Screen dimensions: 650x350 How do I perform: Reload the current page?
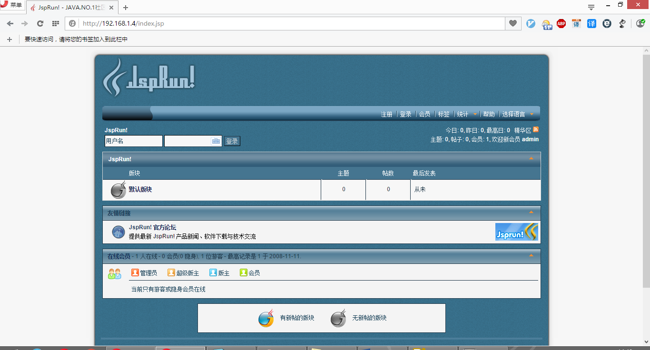pyautogui.click(x=40, y=23)
